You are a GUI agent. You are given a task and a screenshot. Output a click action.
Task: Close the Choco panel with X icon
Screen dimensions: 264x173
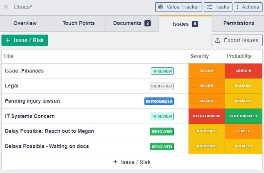(6, 7)
